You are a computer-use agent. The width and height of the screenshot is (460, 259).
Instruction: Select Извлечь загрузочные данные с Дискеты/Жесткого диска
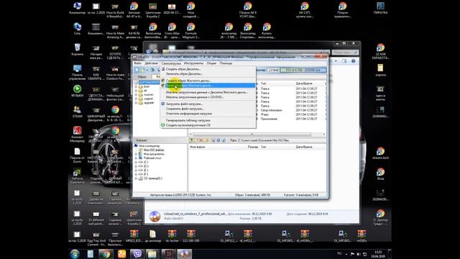pyautogui.click(x=208, y=92)
